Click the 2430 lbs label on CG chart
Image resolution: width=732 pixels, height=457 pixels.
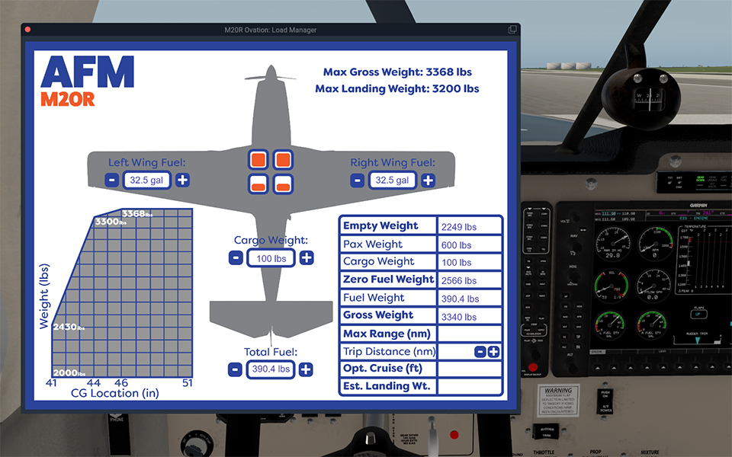click(69, 327)
